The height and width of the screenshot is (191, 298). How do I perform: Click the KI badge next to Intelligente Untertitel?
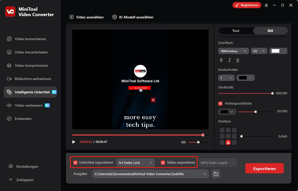(54, 92)
